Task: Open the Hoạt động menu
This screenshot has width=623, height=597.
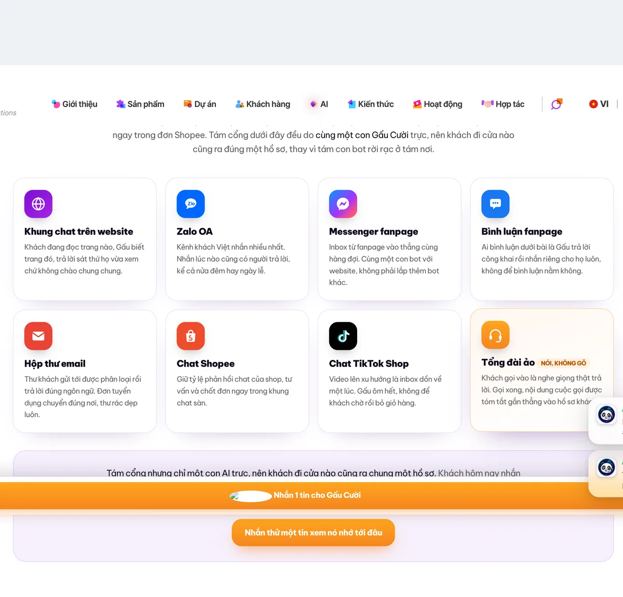Action: pyautogui.click(x=438, y=104)
